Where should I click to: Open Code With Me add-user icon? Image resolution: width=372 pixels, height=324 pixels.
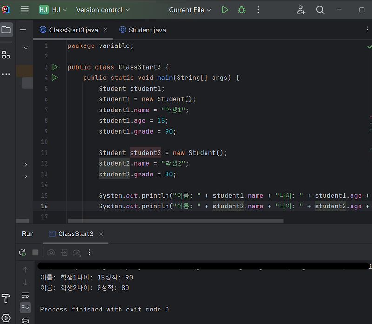tap(301, 10)
